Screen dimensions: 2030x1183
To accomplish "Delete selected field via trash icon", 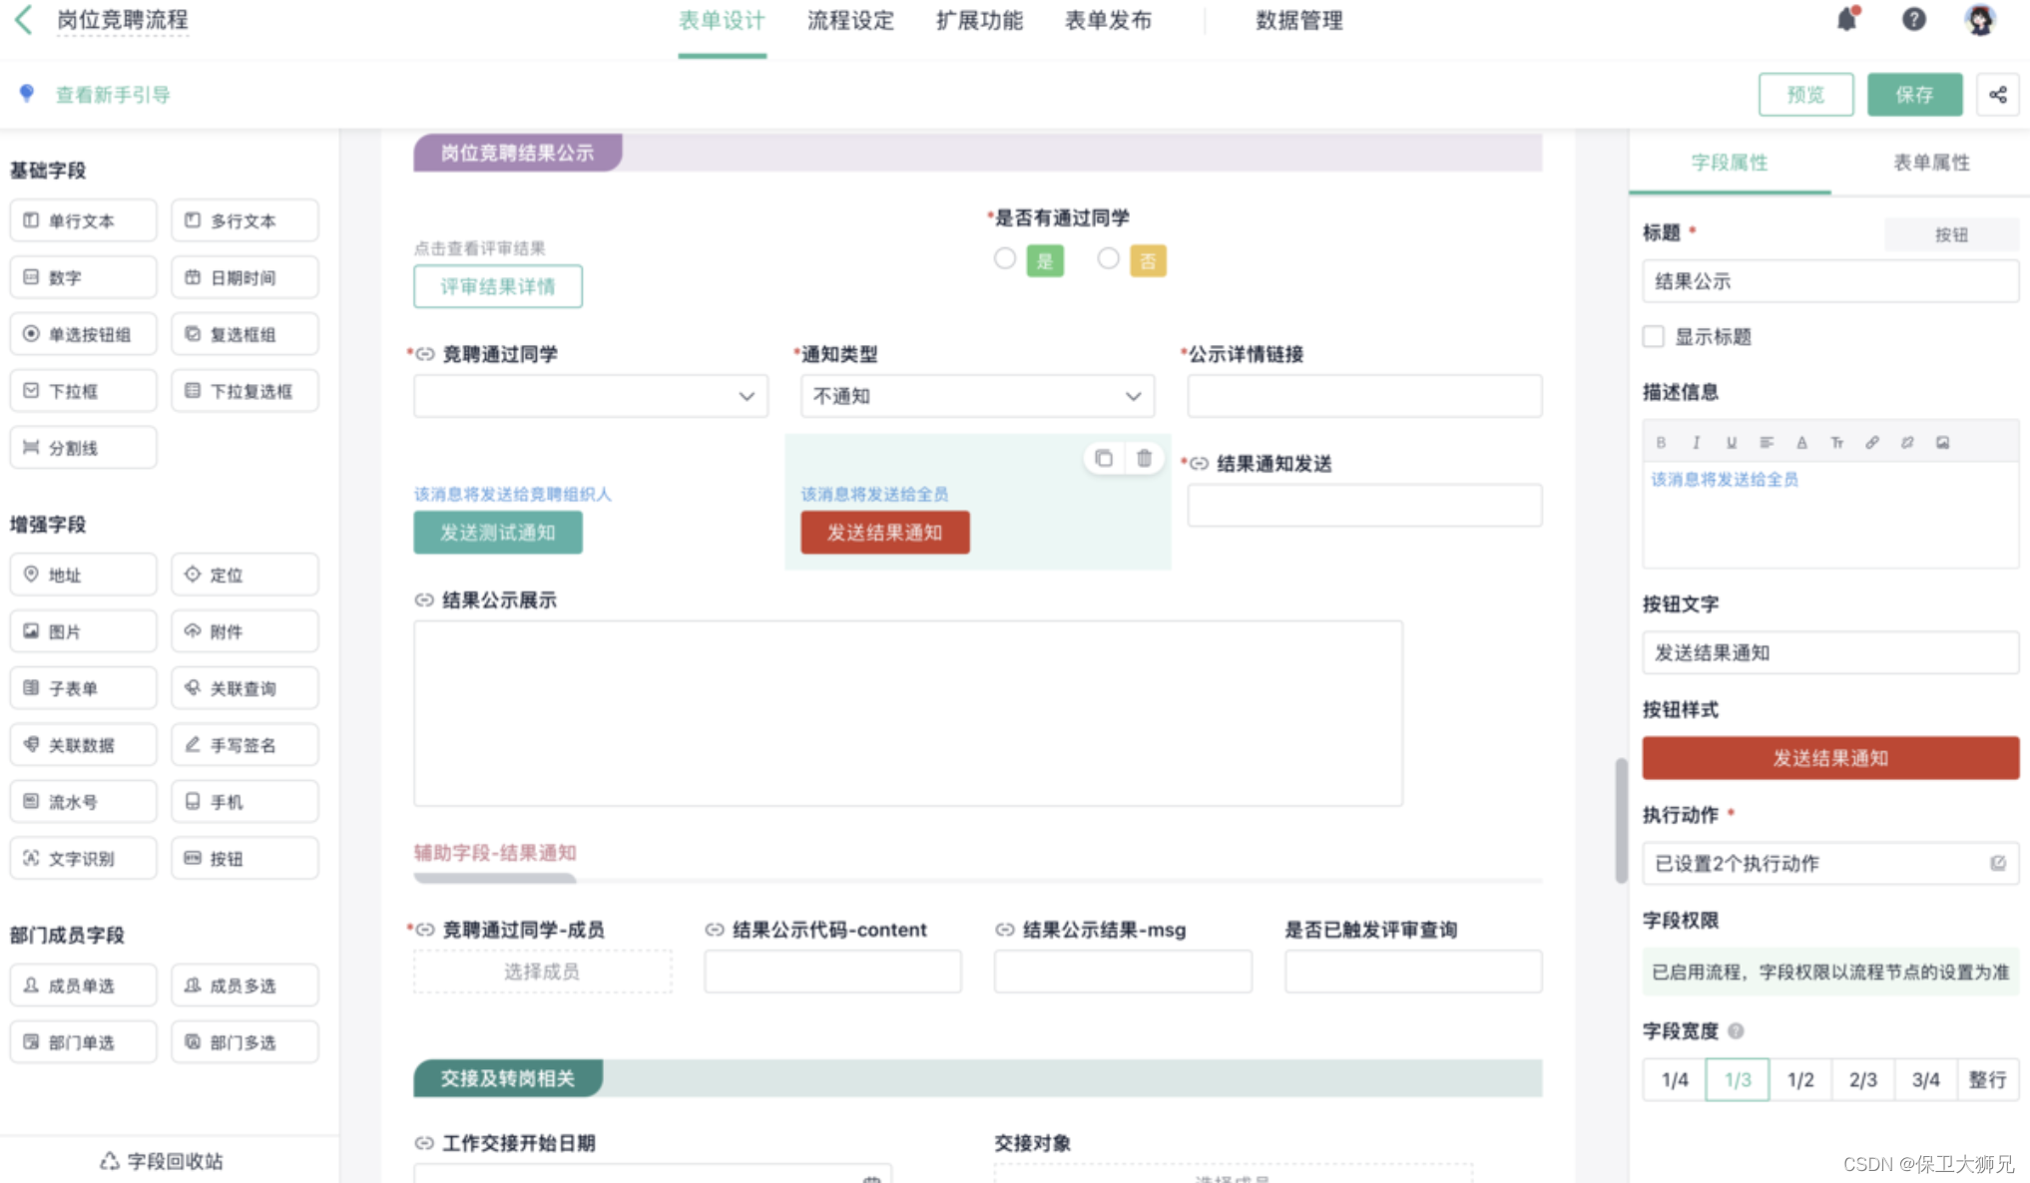I will (1144, 458).
